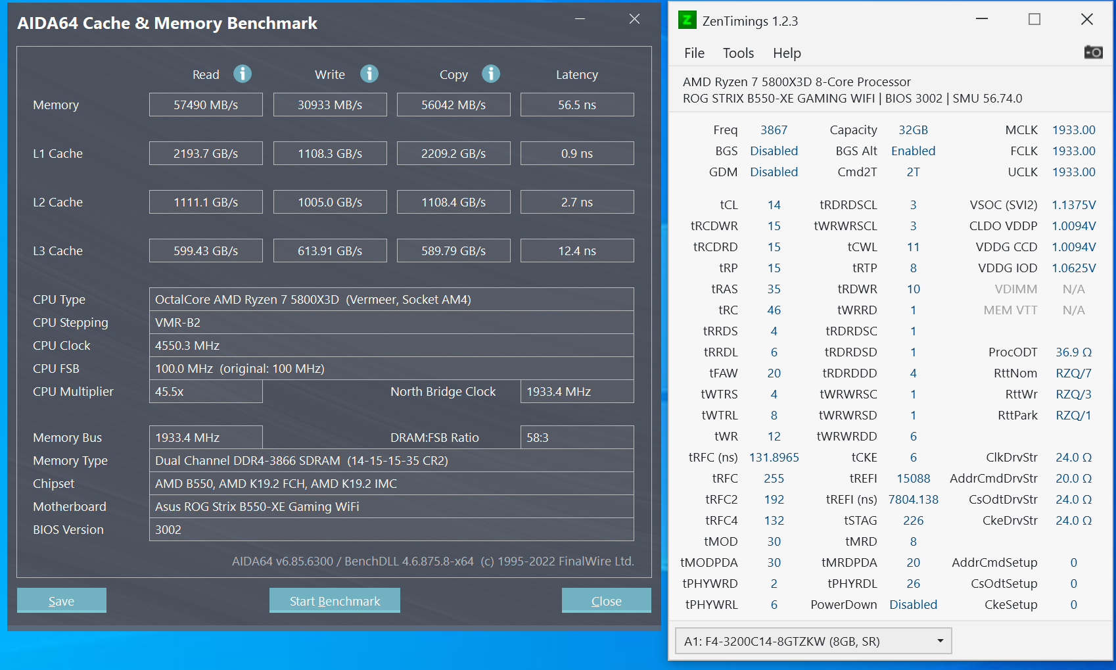
Task: Click the DRAM:FSB Ratio value 58:3
Action: [x=577, y=437]
